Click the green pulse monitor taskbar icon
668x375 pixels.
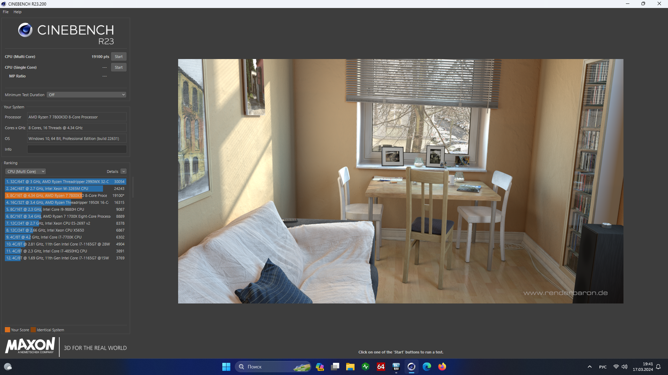[365, 367]
